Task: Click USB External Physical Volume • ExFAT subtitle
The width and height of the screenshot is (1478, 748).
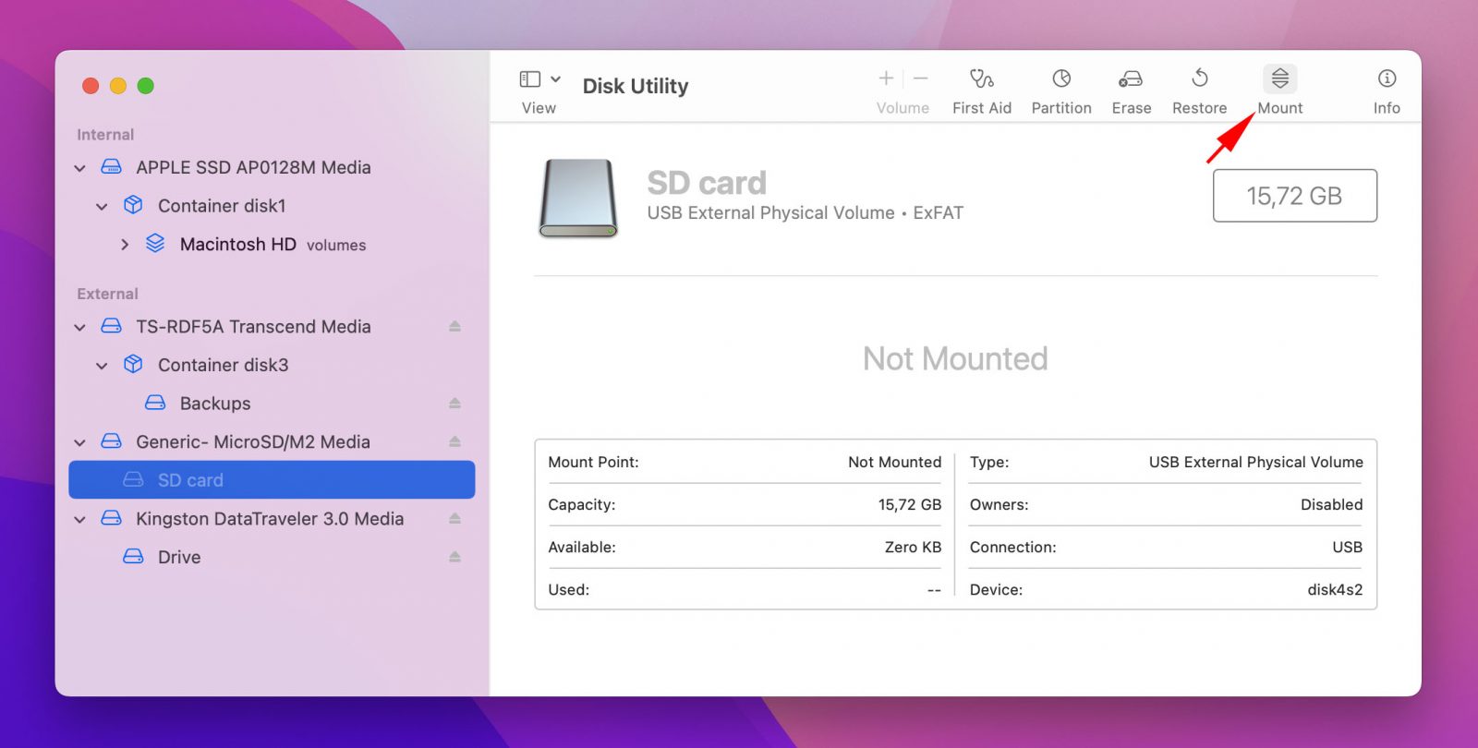Action: coord(805,213)
